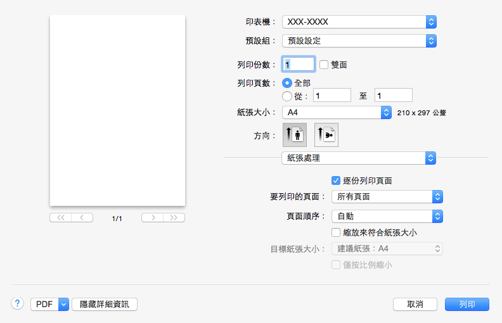
Task: Open the 印表機 printer dropdown
Action: 359,22
